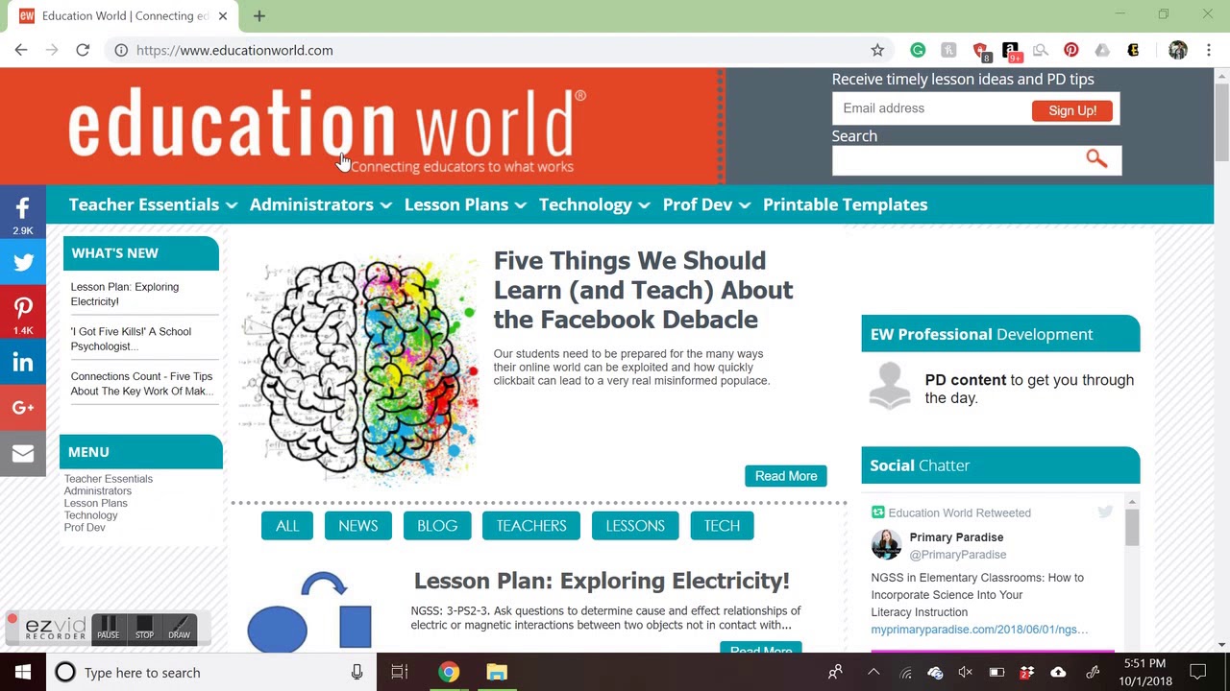Reload the page
Image resolution: width=1230 pixels, height=691 pixels.
click(x=83, y=50)
